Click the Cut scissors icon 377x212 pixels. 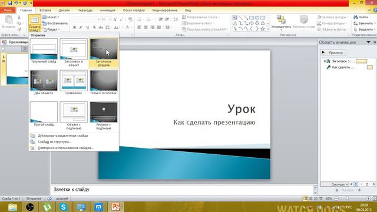pyautogui.click(x=19, y=17)
